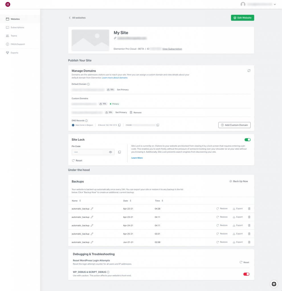Viewport: 282px width, 291px height.
Task: Copy the A Record IP address
Action: (x=119, y=125)
